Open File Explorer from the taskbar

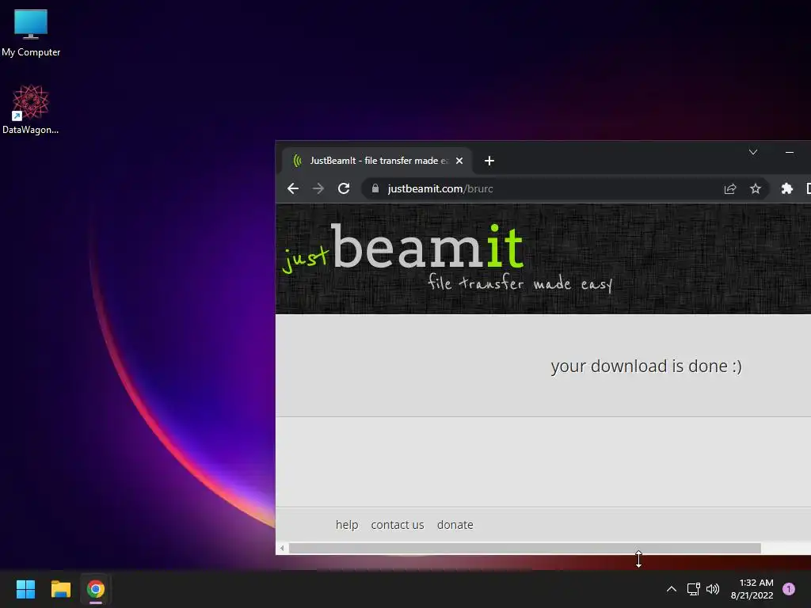point(60,589)
